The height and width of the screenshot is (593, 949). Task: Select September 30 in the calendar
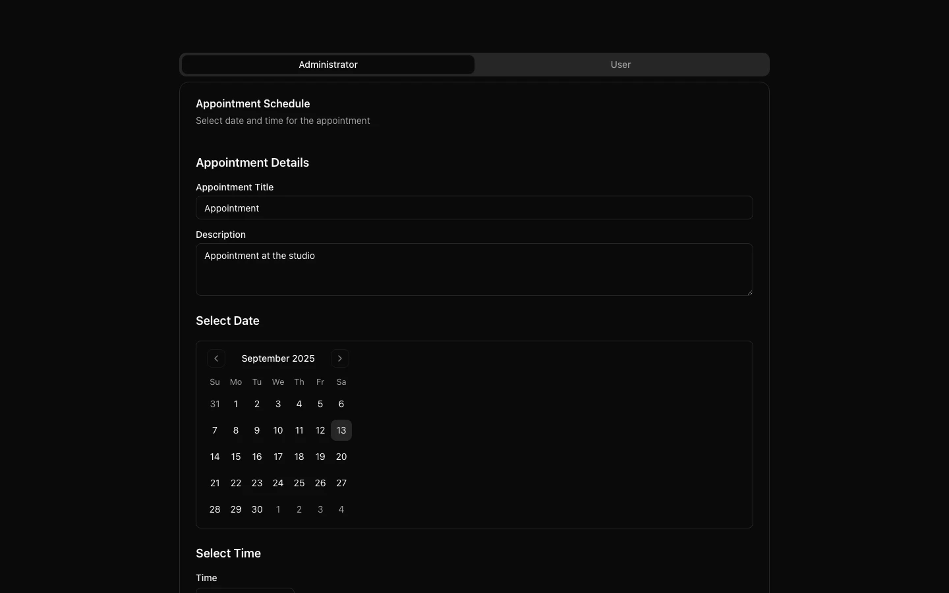point(257,509)
